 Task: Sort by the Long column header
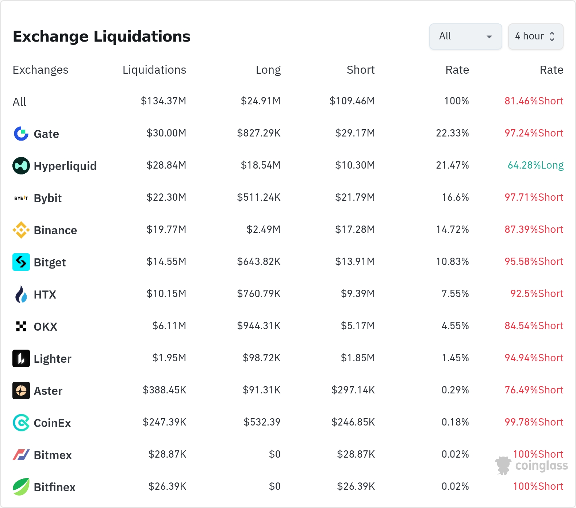[x=268, y=70]
